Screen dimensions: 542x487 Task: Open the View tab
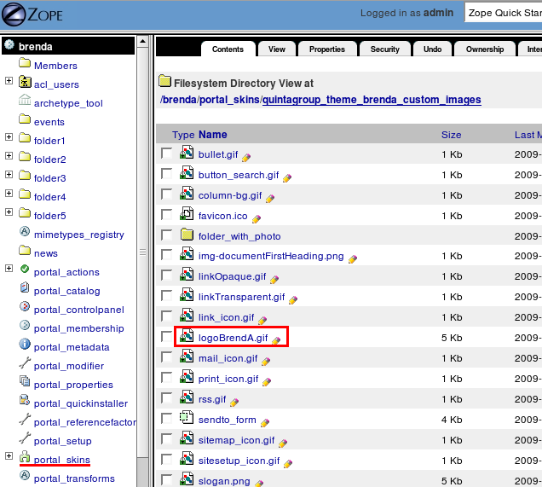click(277, 49)
